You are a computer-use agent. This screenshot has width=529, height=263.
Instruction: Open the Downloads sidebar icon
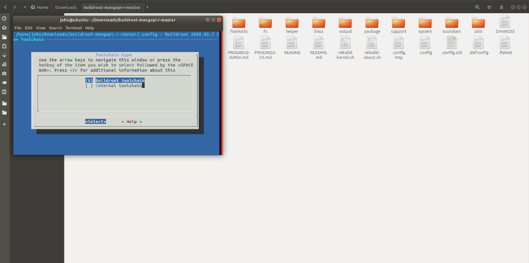pyautogui.click(x=4, y=55)
